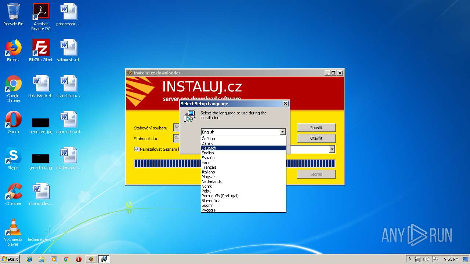Open the Recycle Bin desktop icon
The image size is (470, 264).
pyautogui.click(x=13, y=15)
